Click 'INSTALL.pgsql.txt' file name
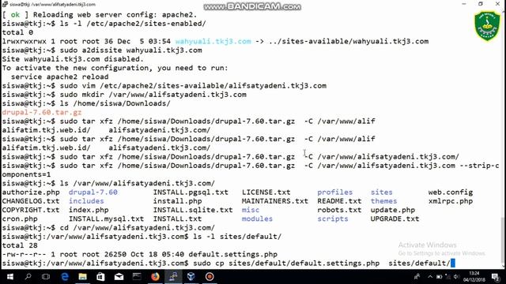This screenshot has height=284, width=506. point(191,192)
